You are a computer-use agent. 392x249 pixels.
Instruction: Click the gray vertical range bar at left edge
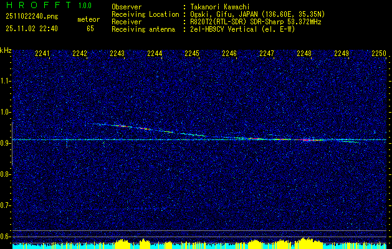[12, 144]
